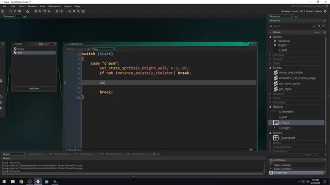Open the move_and_collide script
This screenshot has height=185, width=330.
[291, 72]
